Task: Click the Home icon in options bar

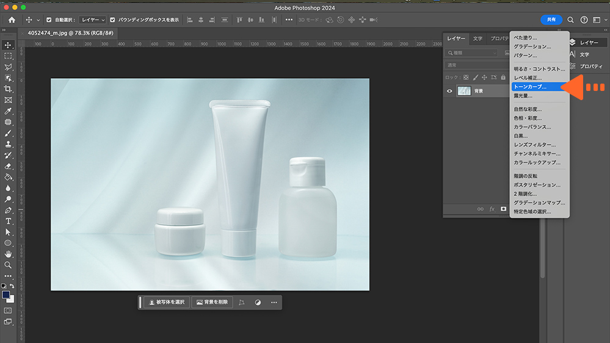Action: coord(11,20)
